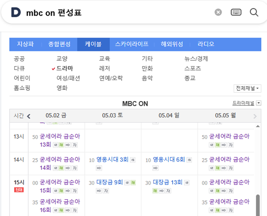The height and width of the screenshot is (216, 267).
Task: Choose the 영화 category
Action: coord(62,88)
